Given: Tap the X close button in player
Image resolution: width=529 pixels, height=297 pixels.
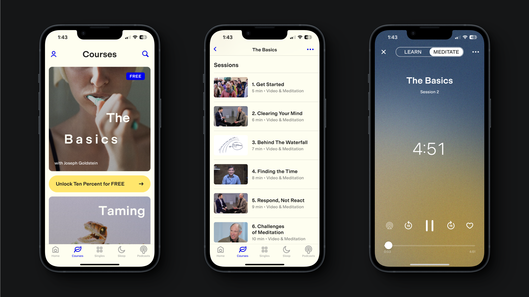Looking at the screenshot, I should pos(384,52).
